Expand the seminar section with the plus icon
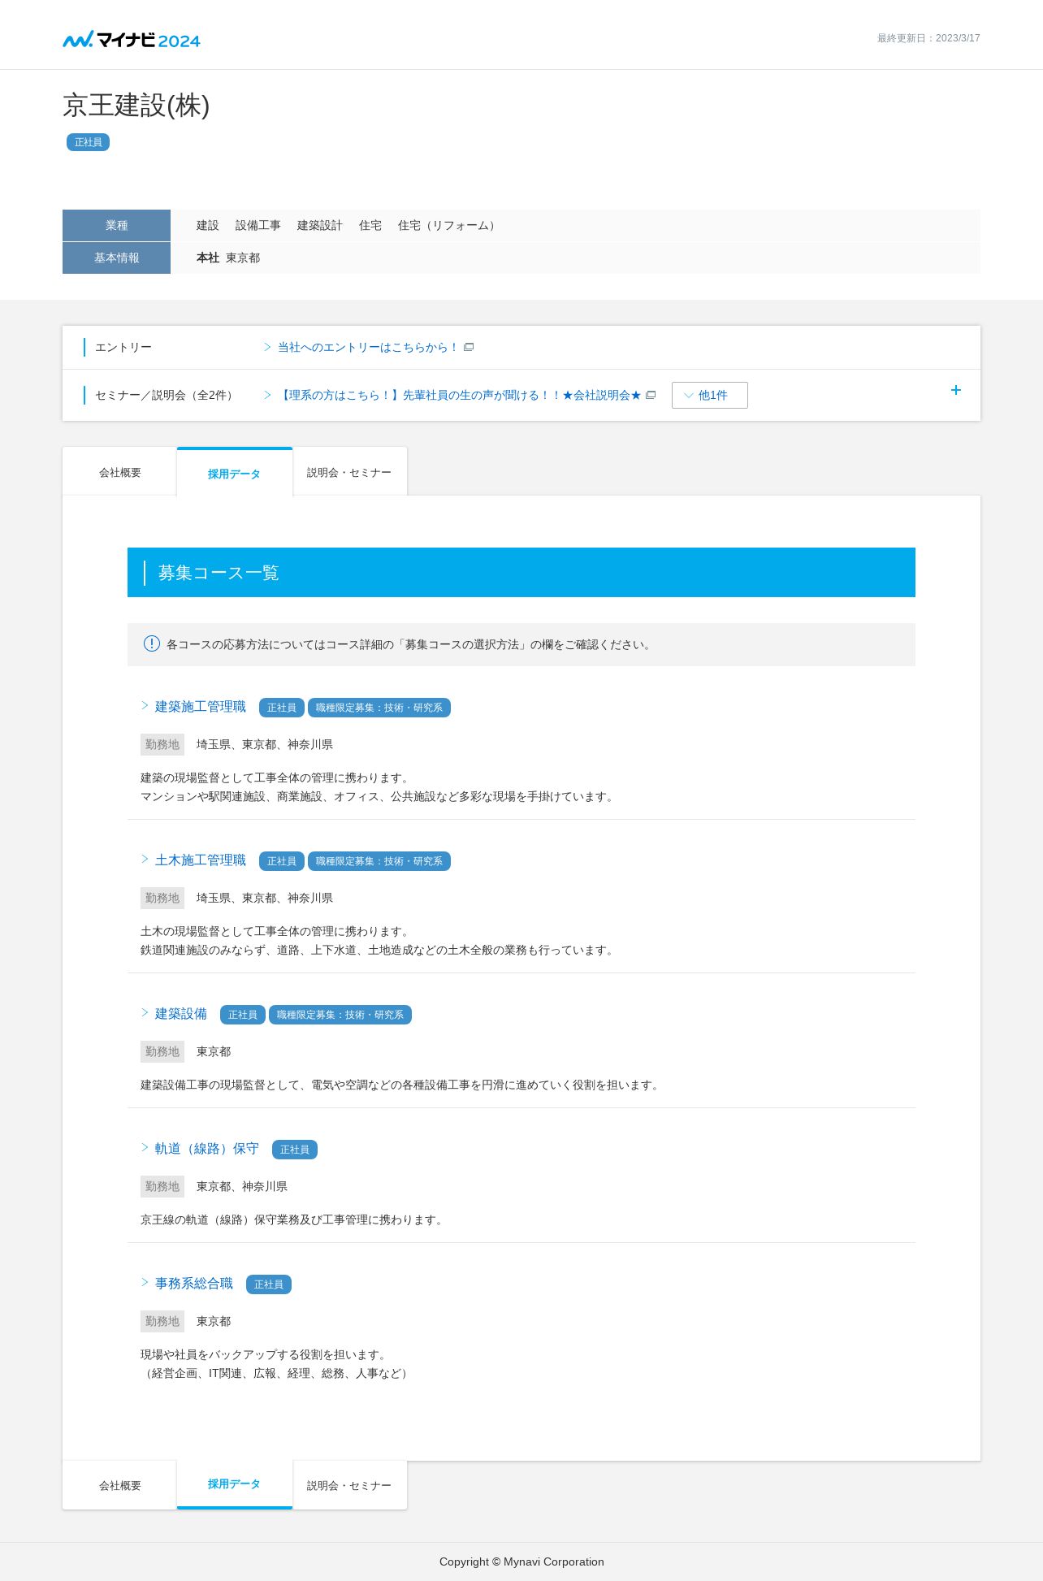 click(x=956, y=390)
